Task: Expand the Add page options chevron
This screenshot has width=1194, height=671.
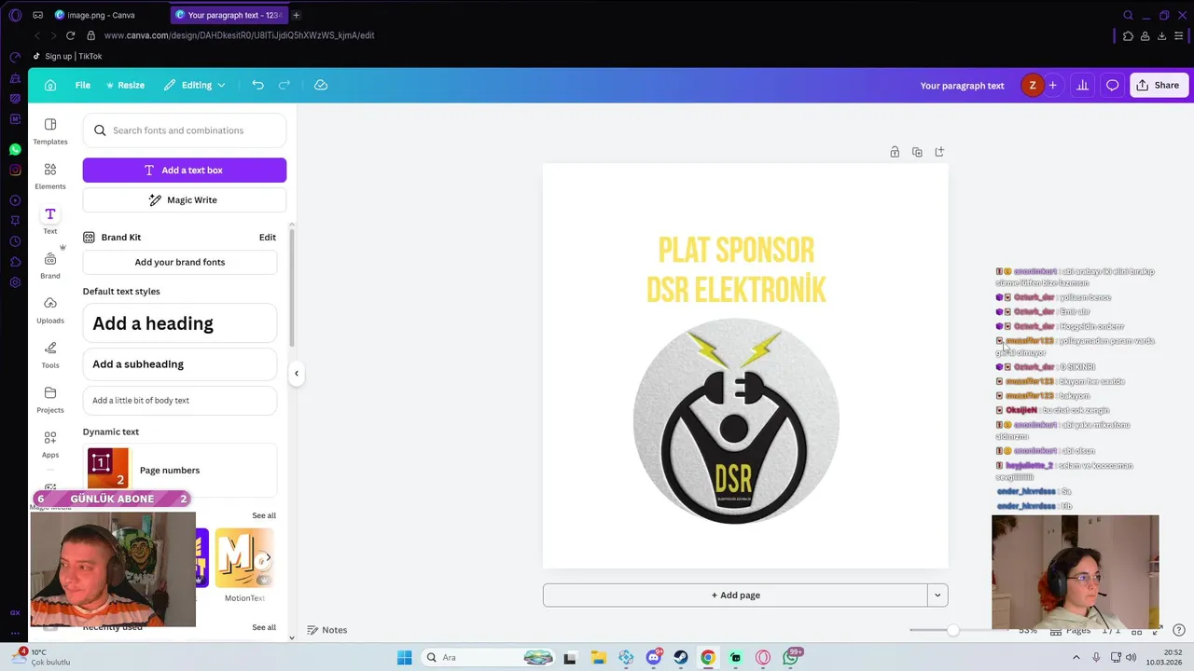Action: [937, 595]
